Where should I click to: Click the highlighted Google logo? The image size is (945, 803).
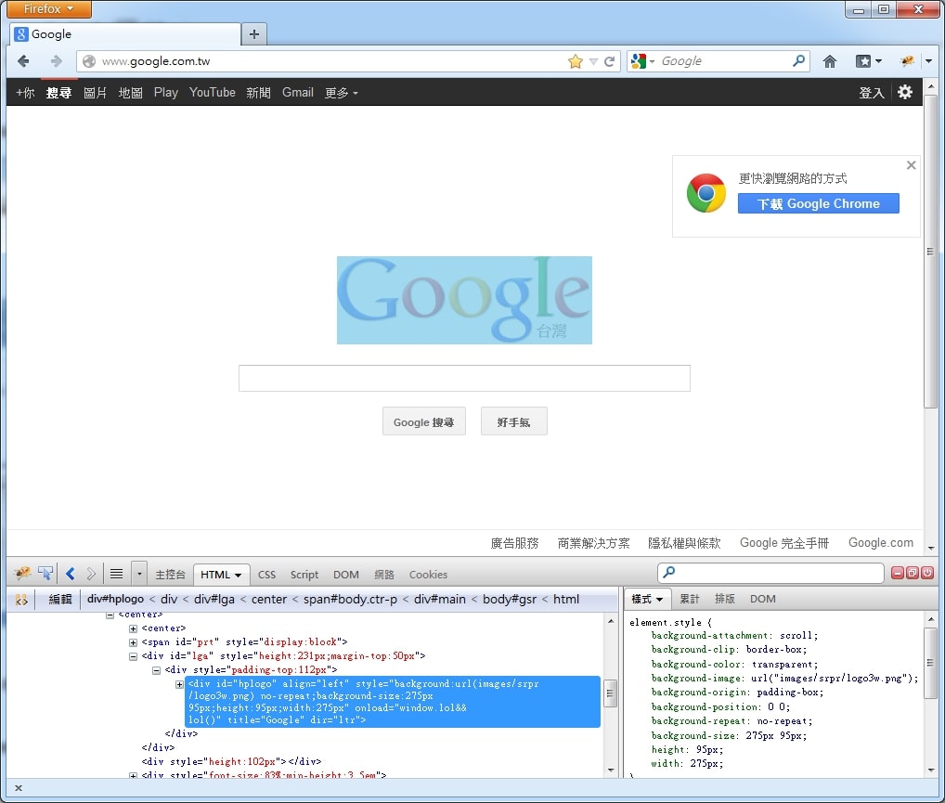tap(464, 300)
